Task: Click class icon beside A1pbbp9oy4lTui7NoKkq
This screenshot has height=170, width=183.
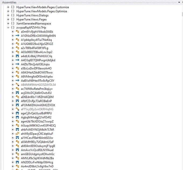Action: [17, 40]
